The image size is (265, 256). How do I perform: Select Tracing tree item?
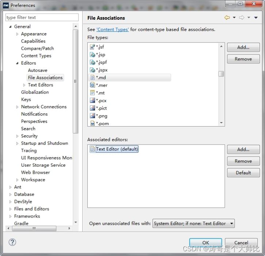tap(29, 150)
